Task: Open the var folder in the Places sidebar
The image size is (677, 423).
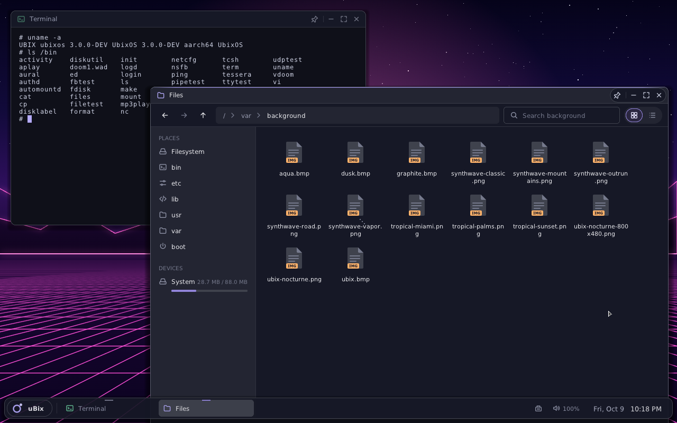Action: pyautogui.click(x=203, y=231)
